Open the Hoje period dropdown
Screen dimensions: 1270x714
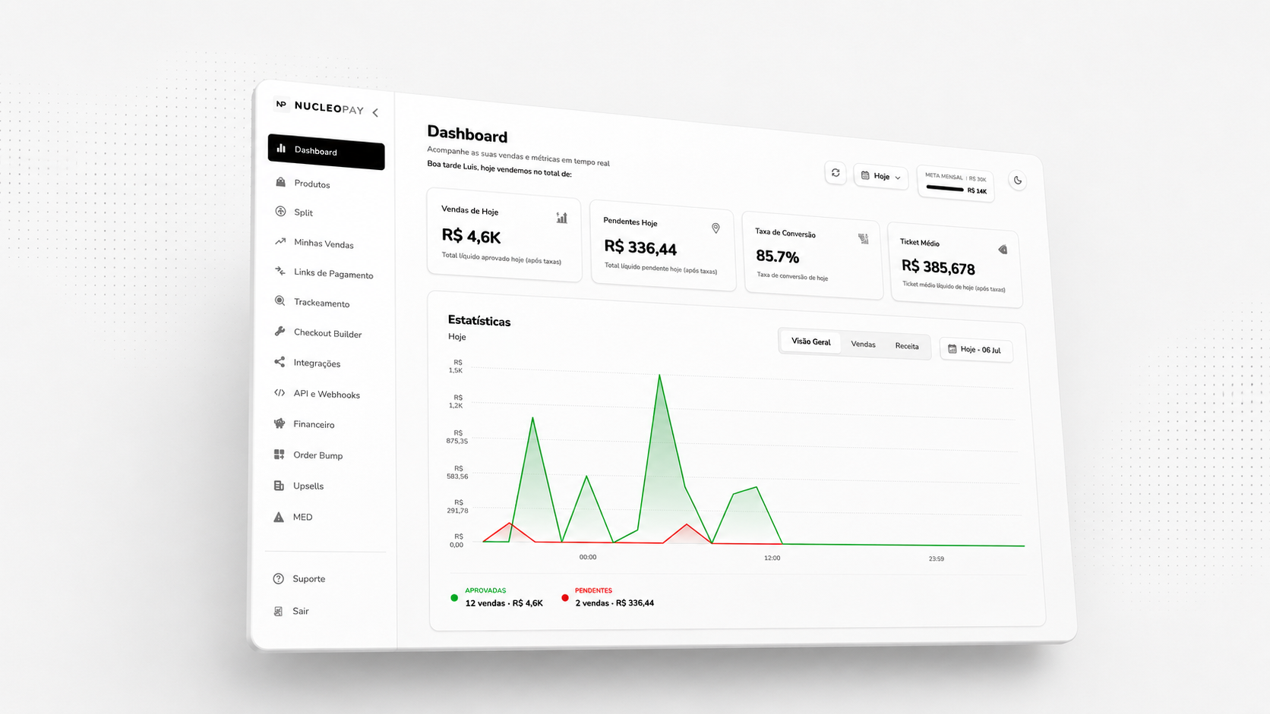point(881,176)
